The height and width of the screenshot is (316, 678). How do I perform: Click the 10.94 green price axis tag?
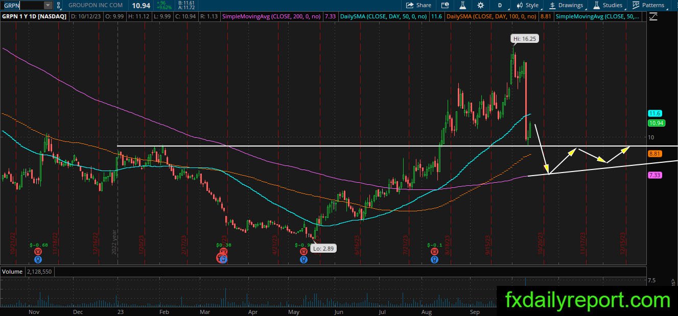(x=656, y=123)
